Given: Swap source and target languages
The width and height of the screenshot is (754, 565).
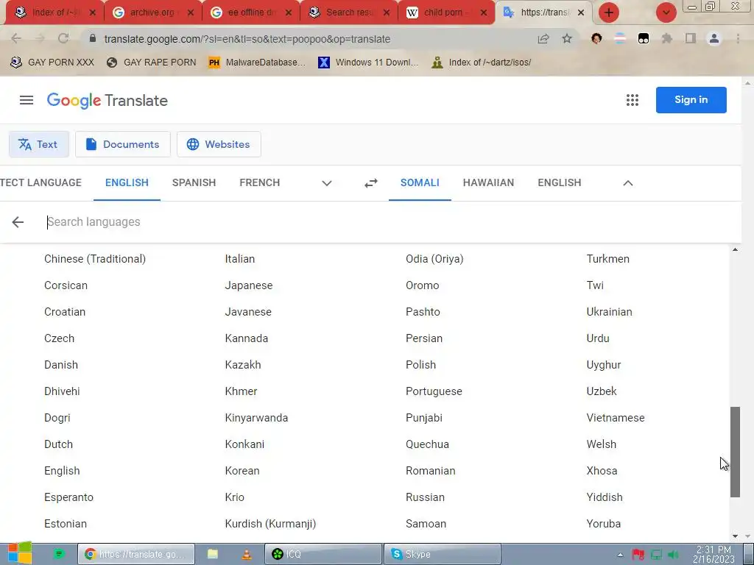Looking at the screenshot, I should pyautogui.click(x=371, y=183).
